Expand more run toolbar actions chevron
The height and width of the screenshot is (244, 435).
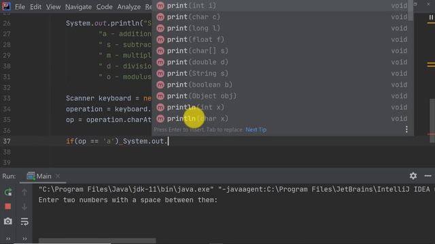pos(24,239)
